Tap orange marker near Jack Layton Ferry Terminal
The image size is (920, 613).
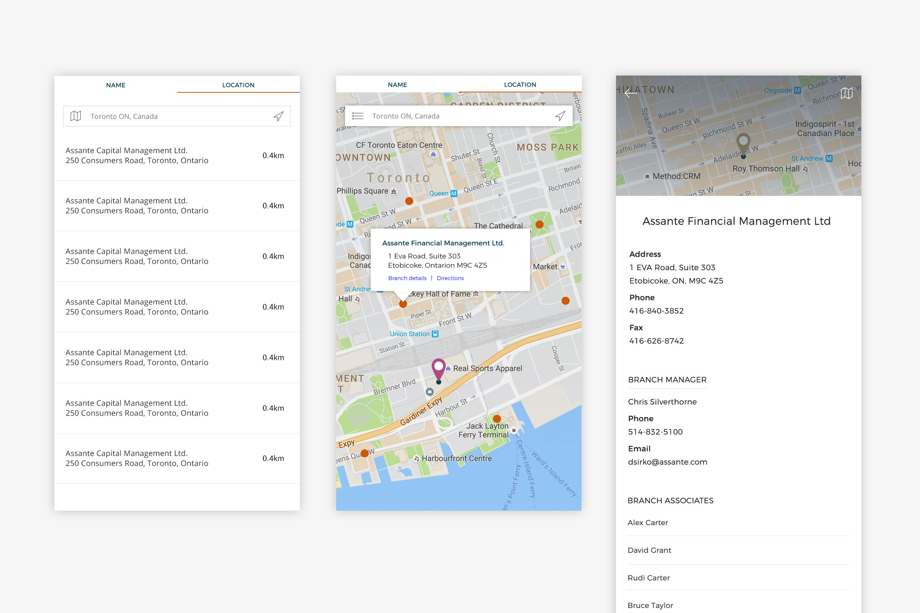[497, 419]
